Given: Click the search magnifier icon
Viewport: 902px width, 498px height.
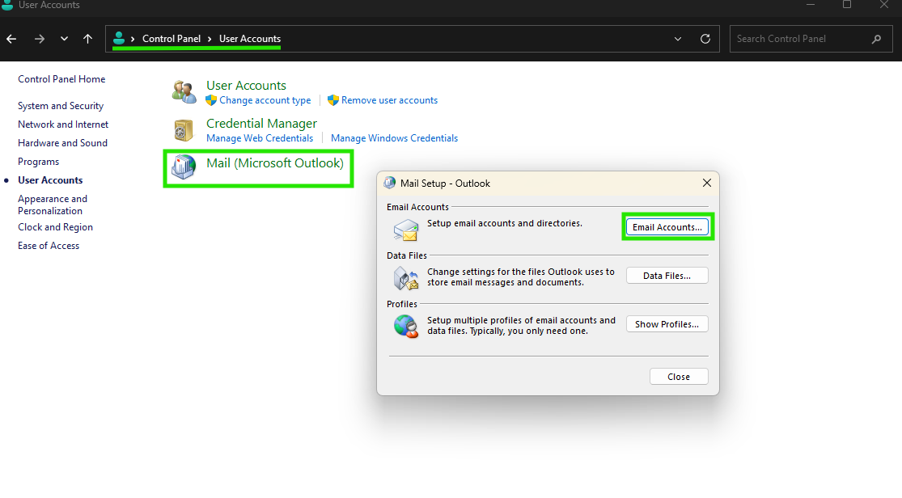Looking at the screenshot, I should point(876,39).
